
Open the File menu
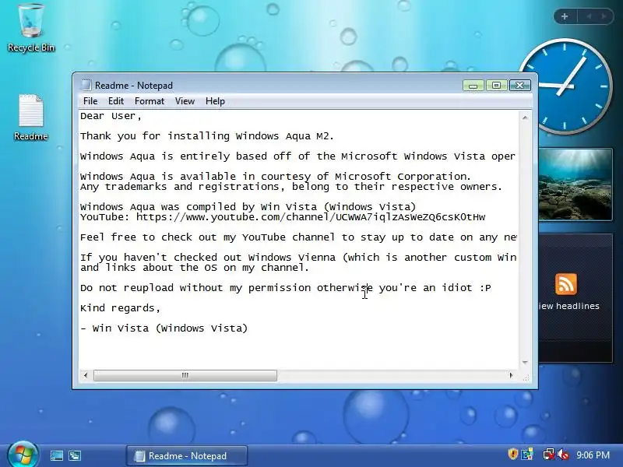[90, 101]
